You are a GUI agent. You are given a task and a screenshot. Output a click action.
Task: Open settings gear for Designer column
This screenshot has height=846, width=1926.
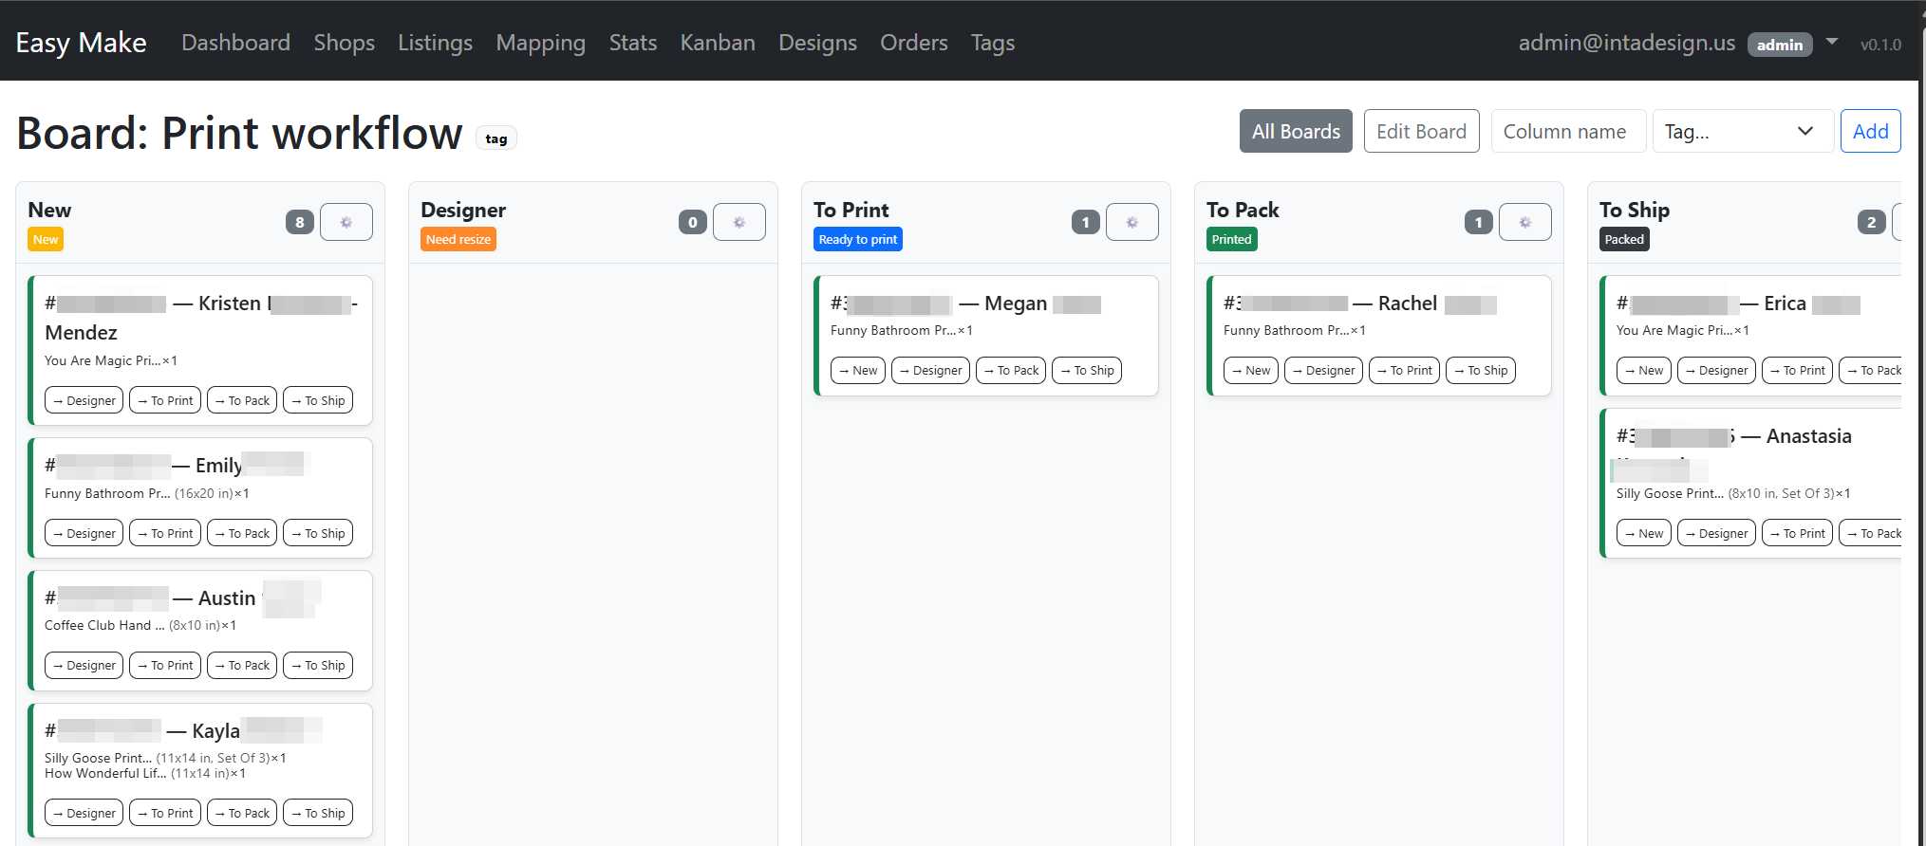[739, 222]
